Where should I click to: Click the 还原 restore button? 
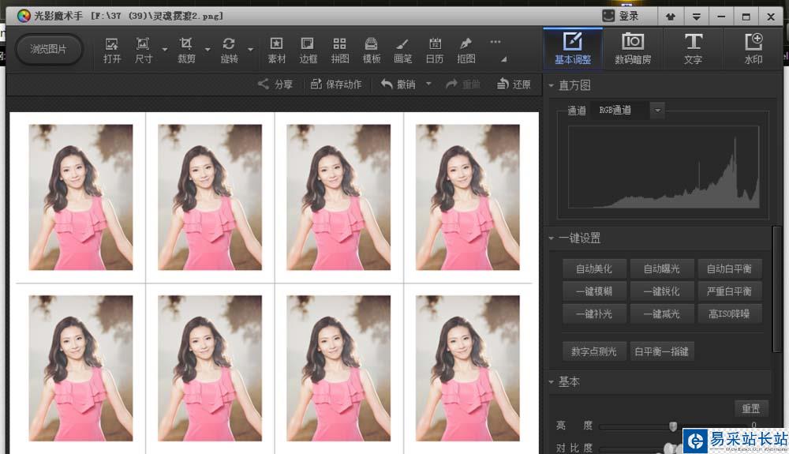click(514, 84)
